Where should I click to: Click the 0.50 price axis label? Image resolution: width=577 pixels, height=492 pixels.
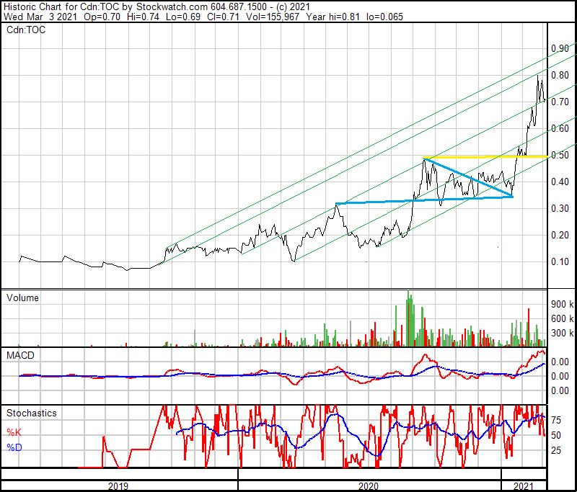tap(560, 155)
